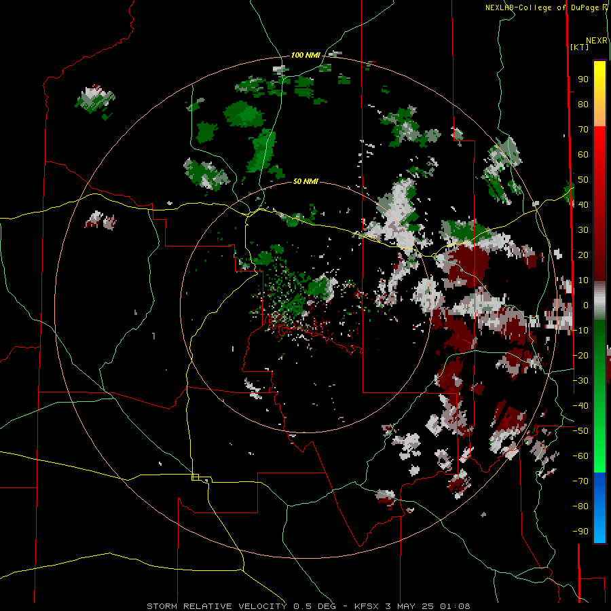Viewport: 611px width, 611px height.
Task: Select the "-70" value on the velocity scale
Action: [x=580, y=481]
